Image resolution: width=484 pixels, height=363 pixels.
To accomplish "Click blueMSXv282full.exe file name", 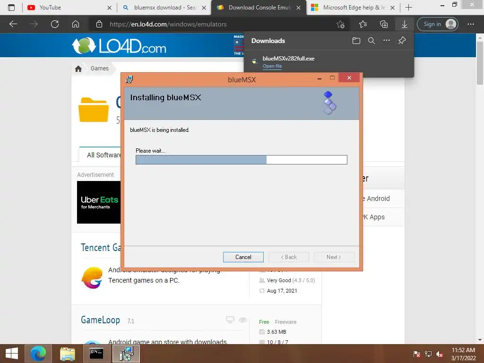I will pos(288,58).
